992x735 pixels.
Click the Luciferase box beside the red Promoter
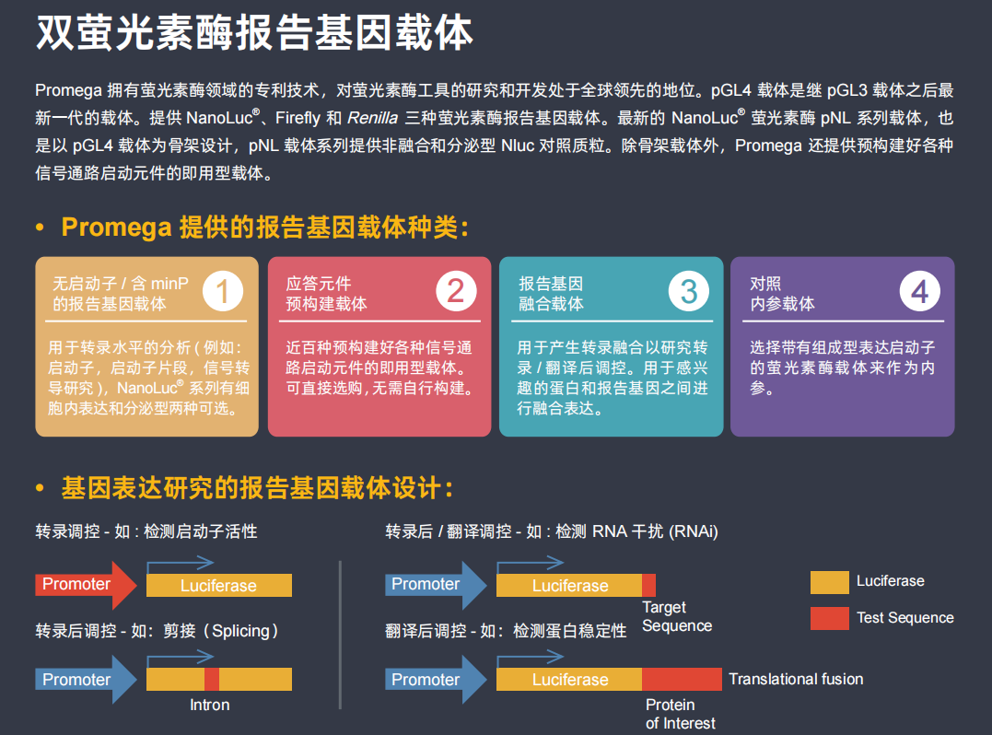click(219, 585)
